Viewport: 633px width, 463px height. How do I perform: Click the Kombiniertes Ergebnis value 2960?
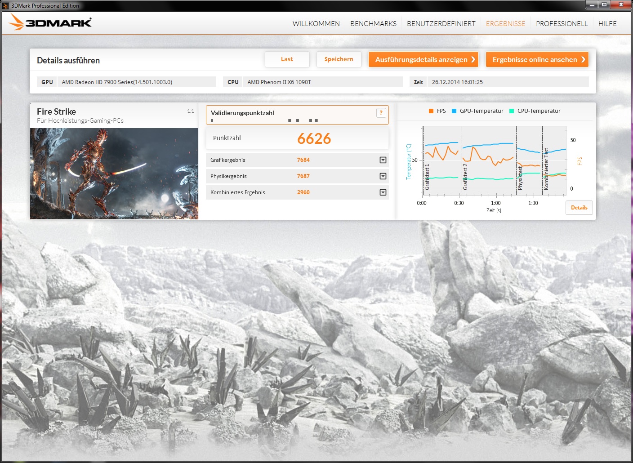click(x=303, y=192)
